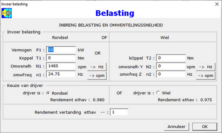Click the Wiel efficiency value 0.975

pyautogui.click(x=206, y=100)
